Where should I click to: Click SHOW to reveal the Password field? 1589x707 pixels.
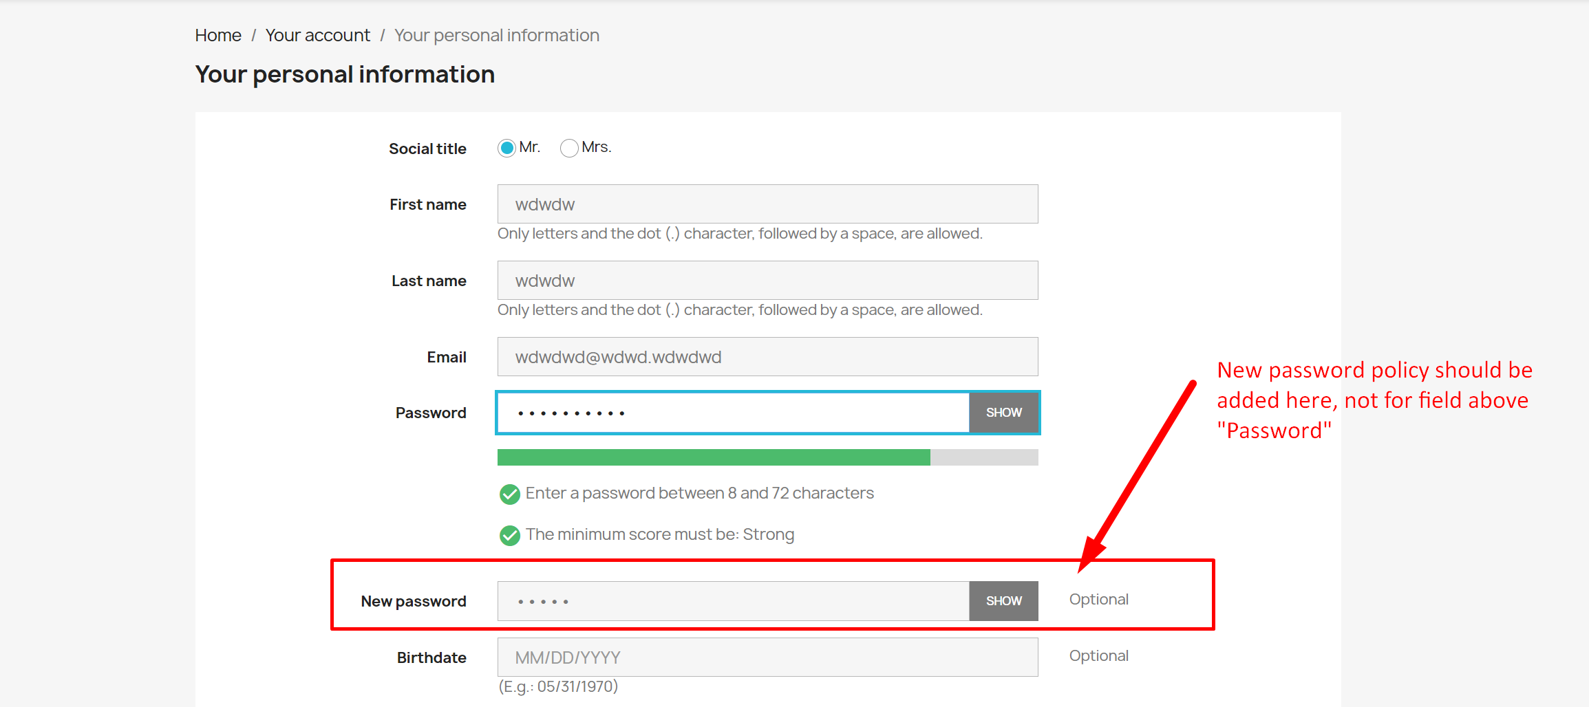pos(1003,413)
